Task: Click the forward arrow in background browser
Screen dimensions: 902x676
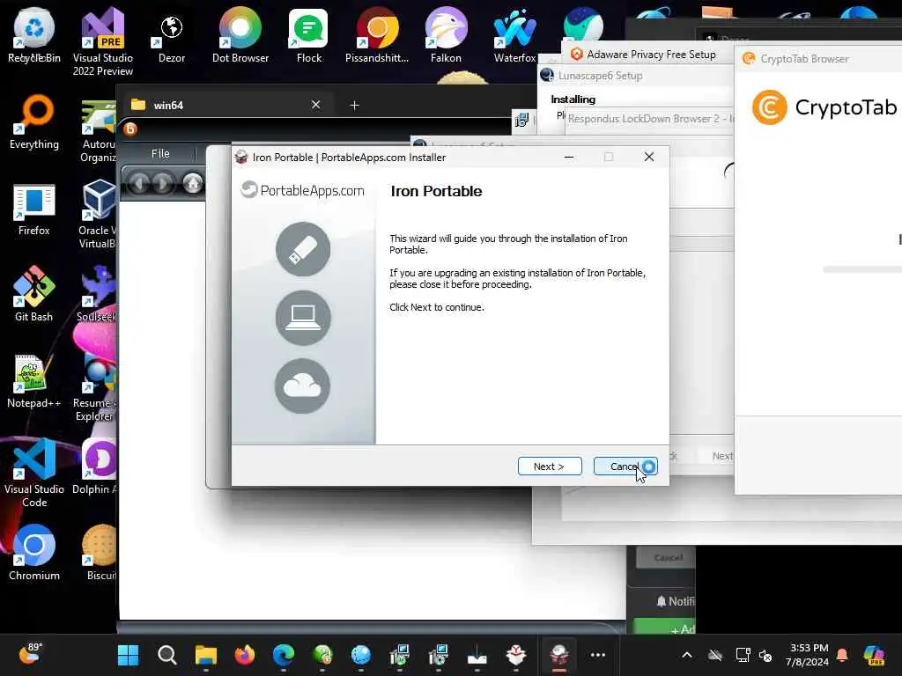Action: (164, 183)
